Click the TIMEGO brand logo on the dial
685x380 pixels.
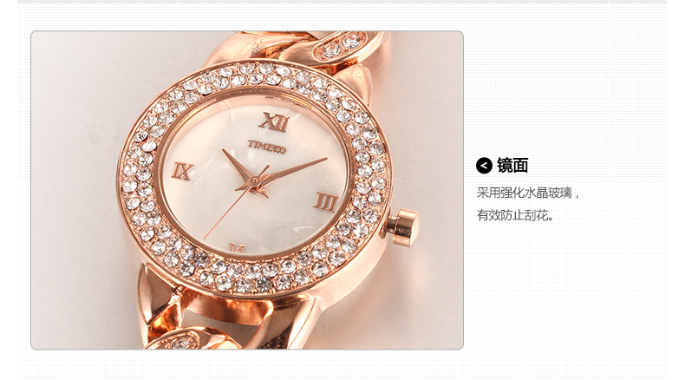click(267, 147)
